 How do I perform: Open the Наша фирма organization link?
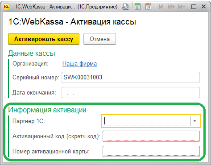point(79,64)
